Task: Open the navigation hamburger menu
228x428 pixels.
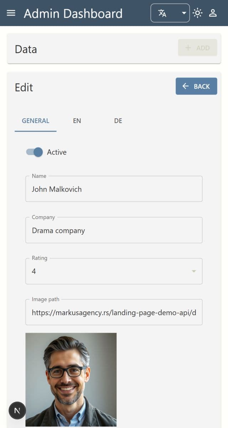Action: (x=11, y=13)
